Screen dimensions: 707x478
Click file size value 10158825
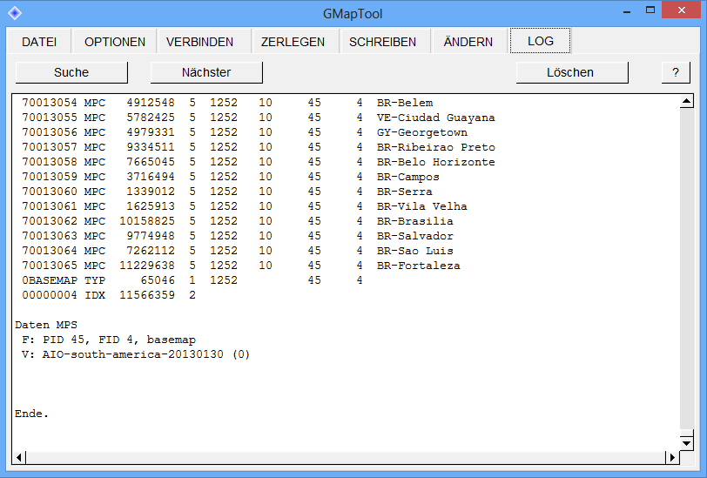(x=147, y=221)
